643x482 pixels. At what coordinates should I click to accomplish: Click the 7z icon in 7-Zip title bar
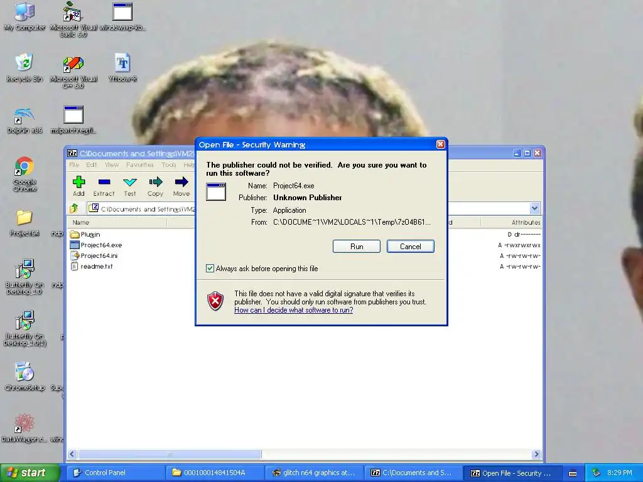coord(72,153)
